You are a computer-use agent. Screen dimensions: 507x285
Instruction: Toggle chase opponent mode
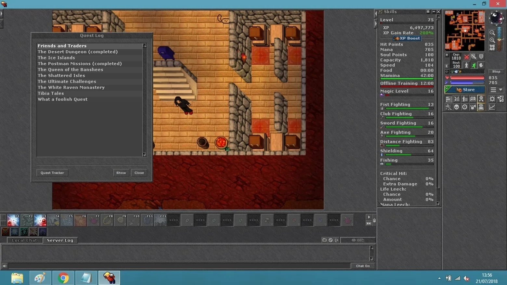tap(474, 65)
